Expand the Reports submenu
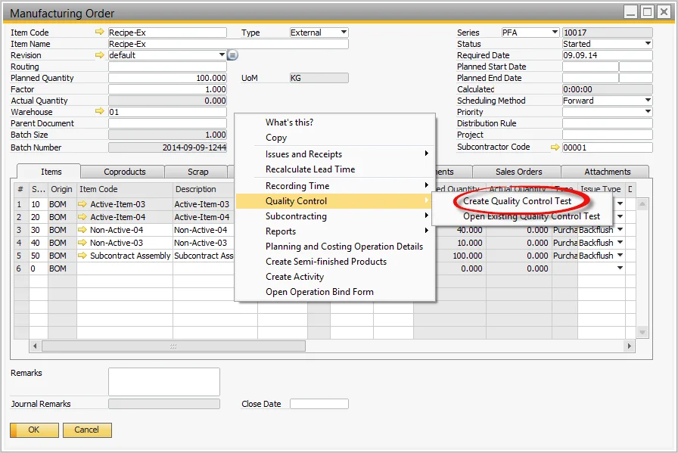Image resolution: width=678 pixels, height=453 pixels. (335, 231)
